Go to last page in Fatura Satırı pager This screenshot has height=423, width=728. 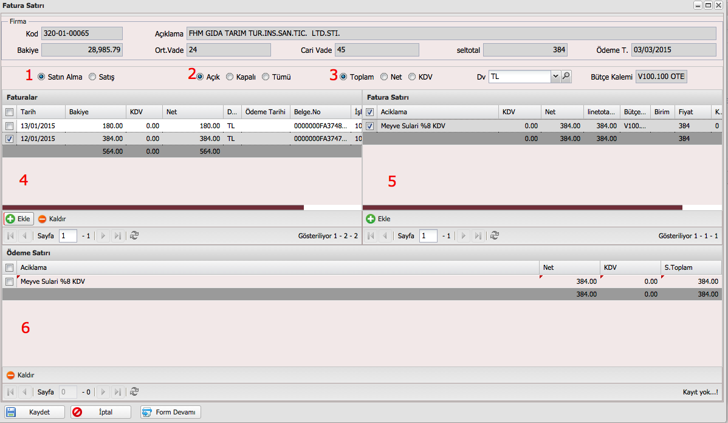(478, 236)
